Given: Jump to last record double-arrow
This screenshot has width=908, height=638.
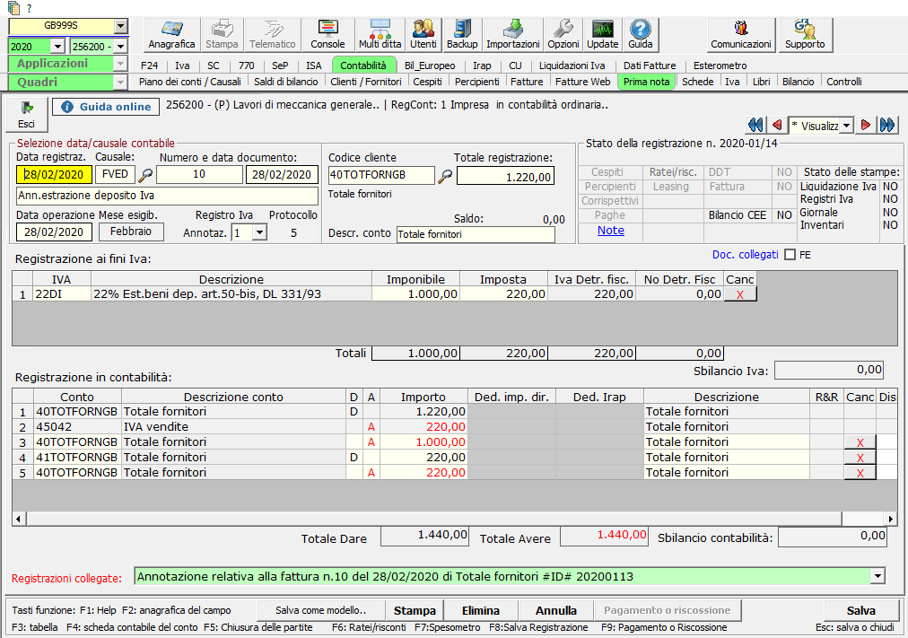Looking at the screenshot, I should [887, 125].
